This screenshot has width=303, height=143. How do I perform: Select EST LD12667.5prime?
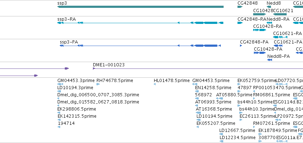tap(237, 131)
